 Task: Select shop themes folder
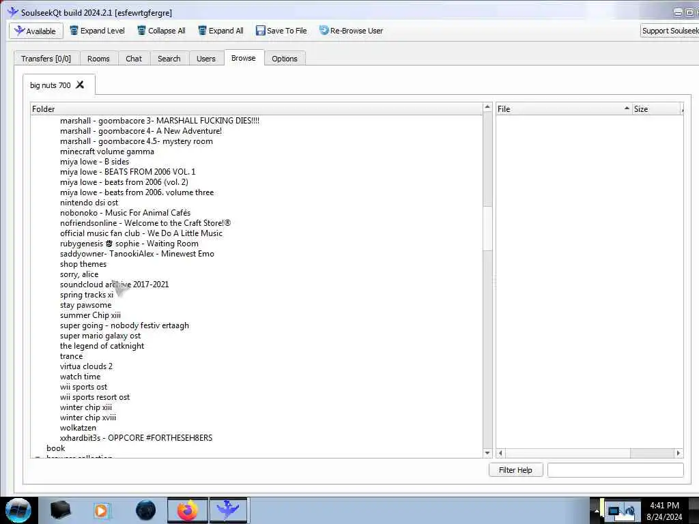click(83, 264)
